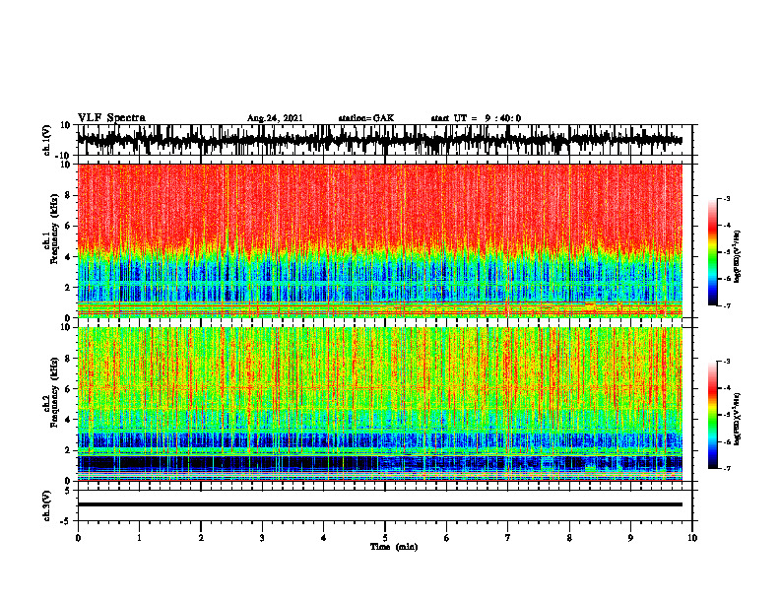Click inside the ch.1 spectrogram panel
The image size is (780, 603).
385,240
